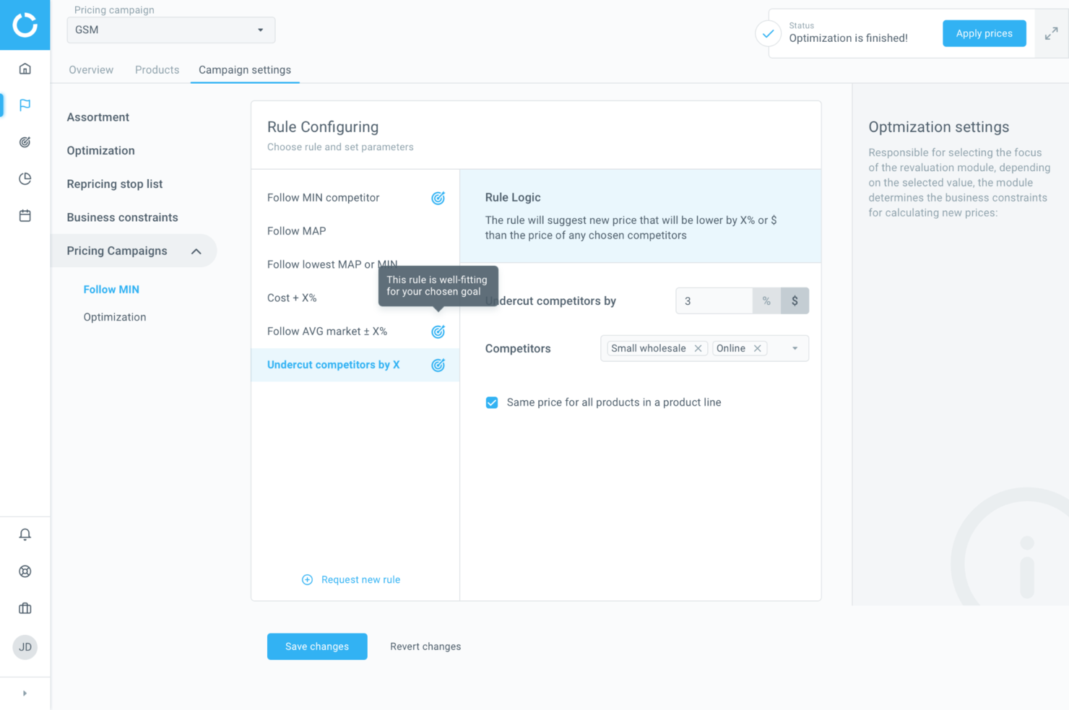The height and width of the screenshot is (710, 1069).
Task: Click the Apply prices button
Action: pos(984,33)
